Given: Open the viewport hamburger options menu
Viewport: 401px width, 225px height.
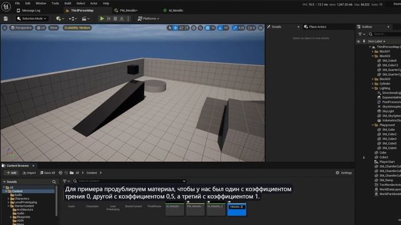Looking at the screenshot, I should [4, 27].
